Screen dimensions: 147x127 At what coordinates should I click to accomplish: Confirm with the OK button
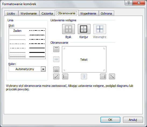pyautogui.click(x=110, y=120)
